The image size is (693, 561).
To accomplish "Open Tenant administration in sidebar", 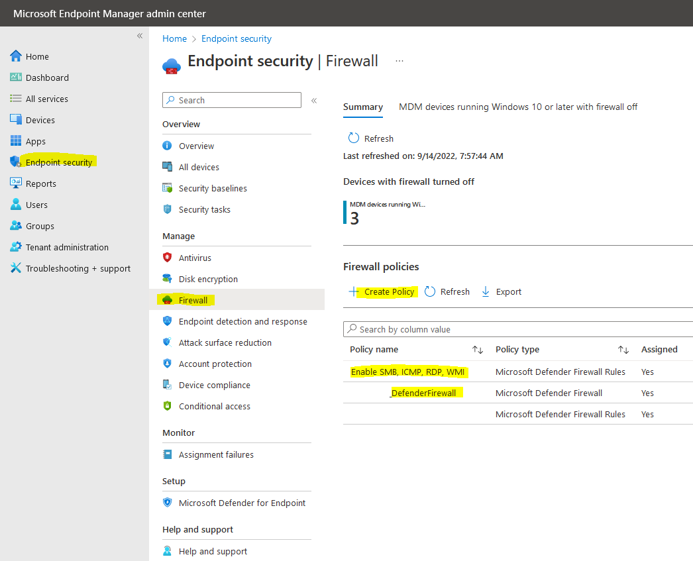I will pyautogui.click(x=67, y=247).
